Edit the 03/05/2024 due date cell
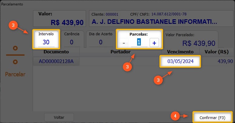Viewport: 235px width, 123px height. pos(180,61)
